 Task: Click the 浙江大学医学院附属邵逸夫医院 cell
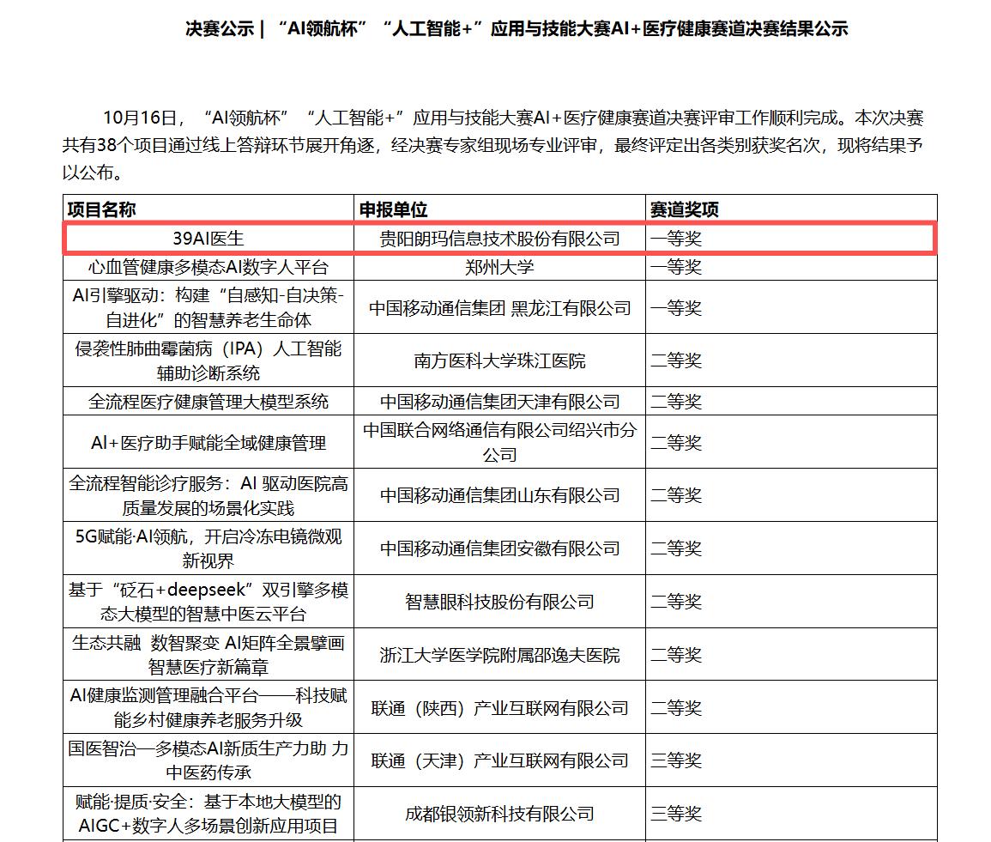pyautogui.click(x=499, y=655)
